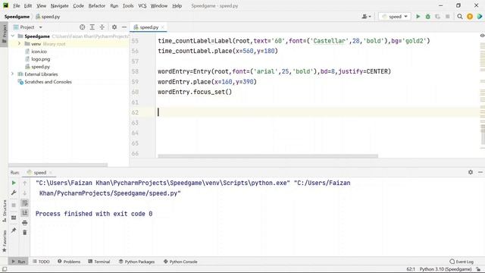Viewport: 485px width, 273px height.
Task: Open the Tools menu
Action: [x=128, y=5]
